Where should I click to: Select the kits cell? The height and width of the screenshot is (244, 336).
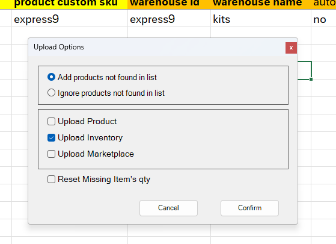(261, 19)
